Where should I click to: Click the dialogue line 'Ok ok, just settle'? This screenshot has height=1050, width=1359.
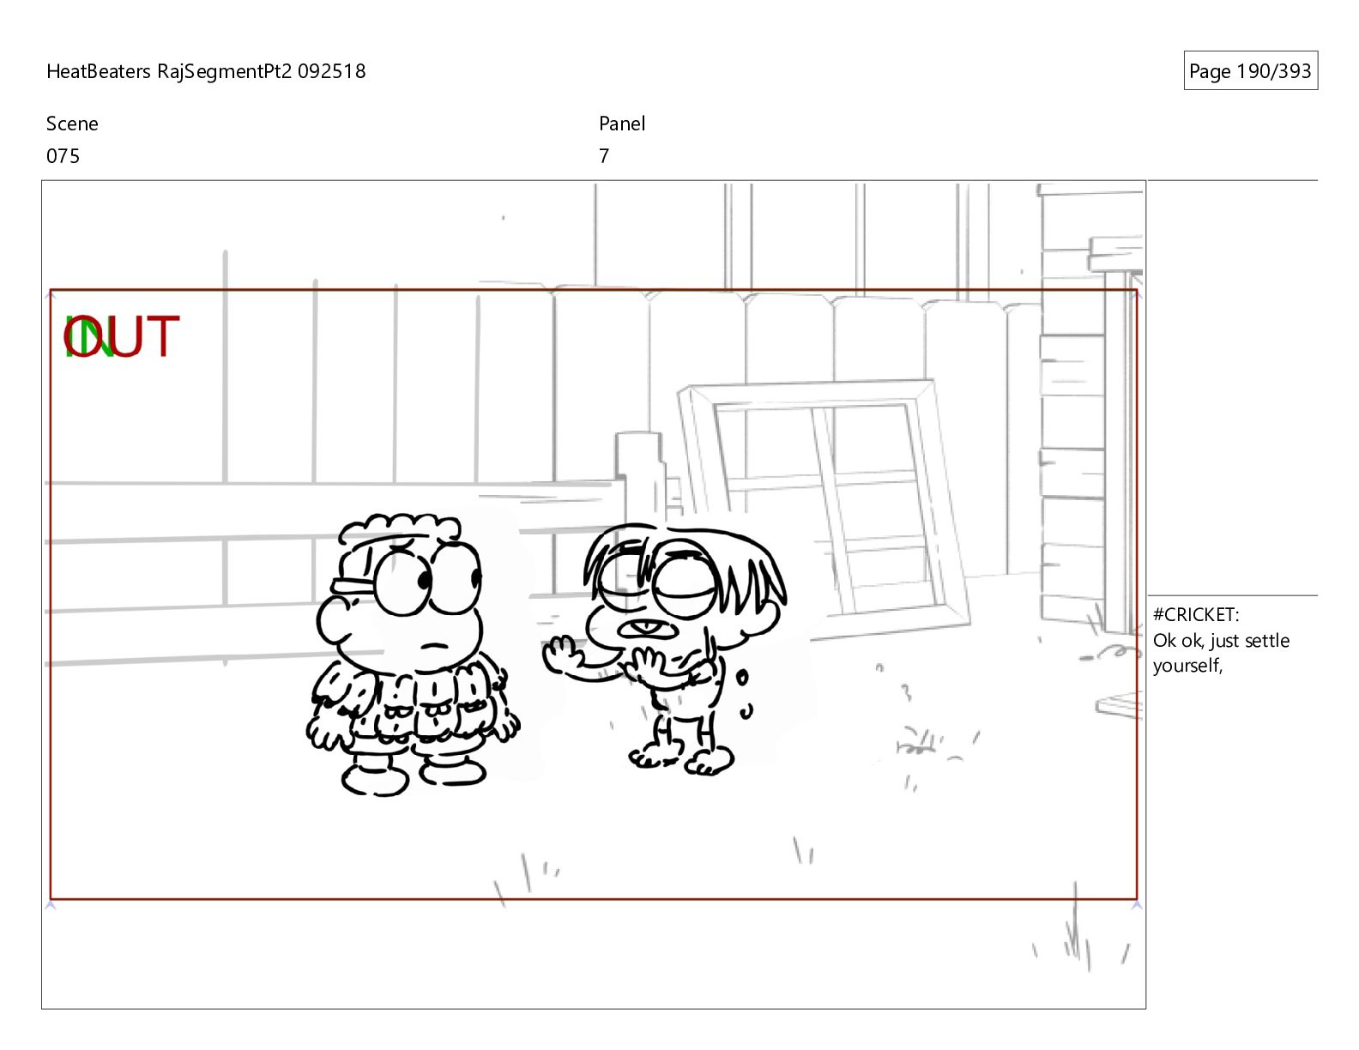coord(1221,641)
